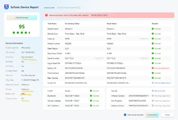Click the Normal check icon for LiDAR
This screenshot has height=120, width=178.
click(x=91, y=91)
